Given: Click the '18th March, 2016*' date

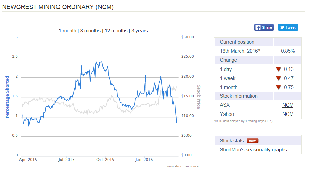Looking at the screenshot, I should pos(240,51).
